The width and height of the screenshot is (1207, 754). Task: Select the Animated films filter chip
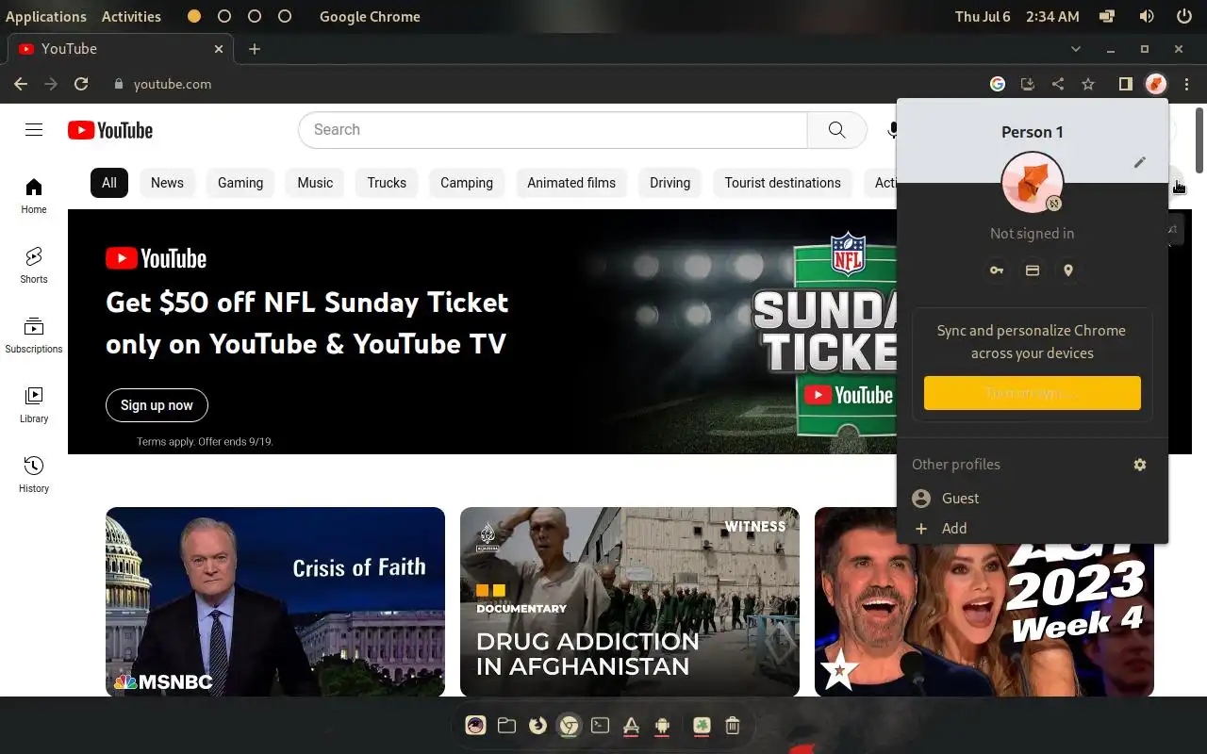(x=571, y=183)
